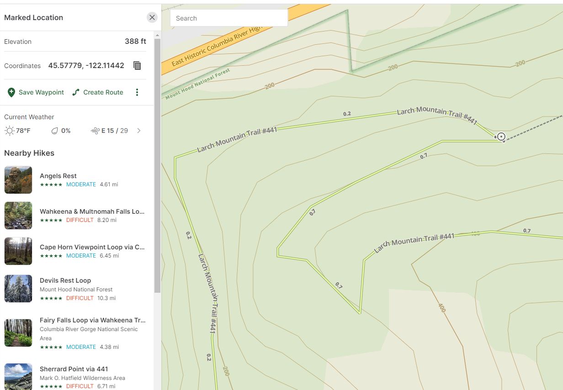Viewport: 563px width, 390px height.
Task: Click the Save Waypoint pin icon
Action: pyautogui.click(x=11, y=92)
